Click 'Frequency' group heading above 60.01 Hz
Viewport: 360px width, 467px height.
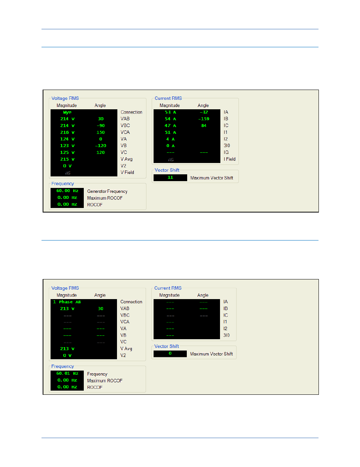pos(63,366)
